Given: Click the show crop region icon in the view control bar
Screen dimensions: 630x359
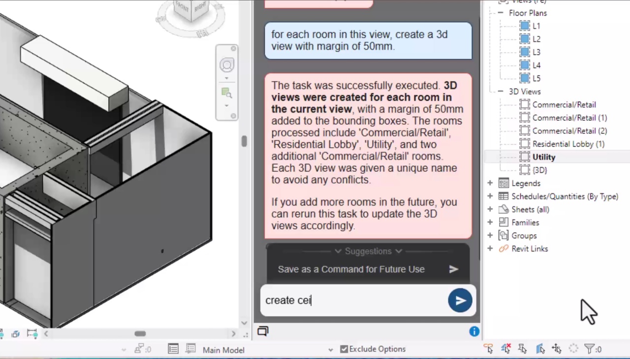Looking at the screenshot, I should (x=32, y=334).
